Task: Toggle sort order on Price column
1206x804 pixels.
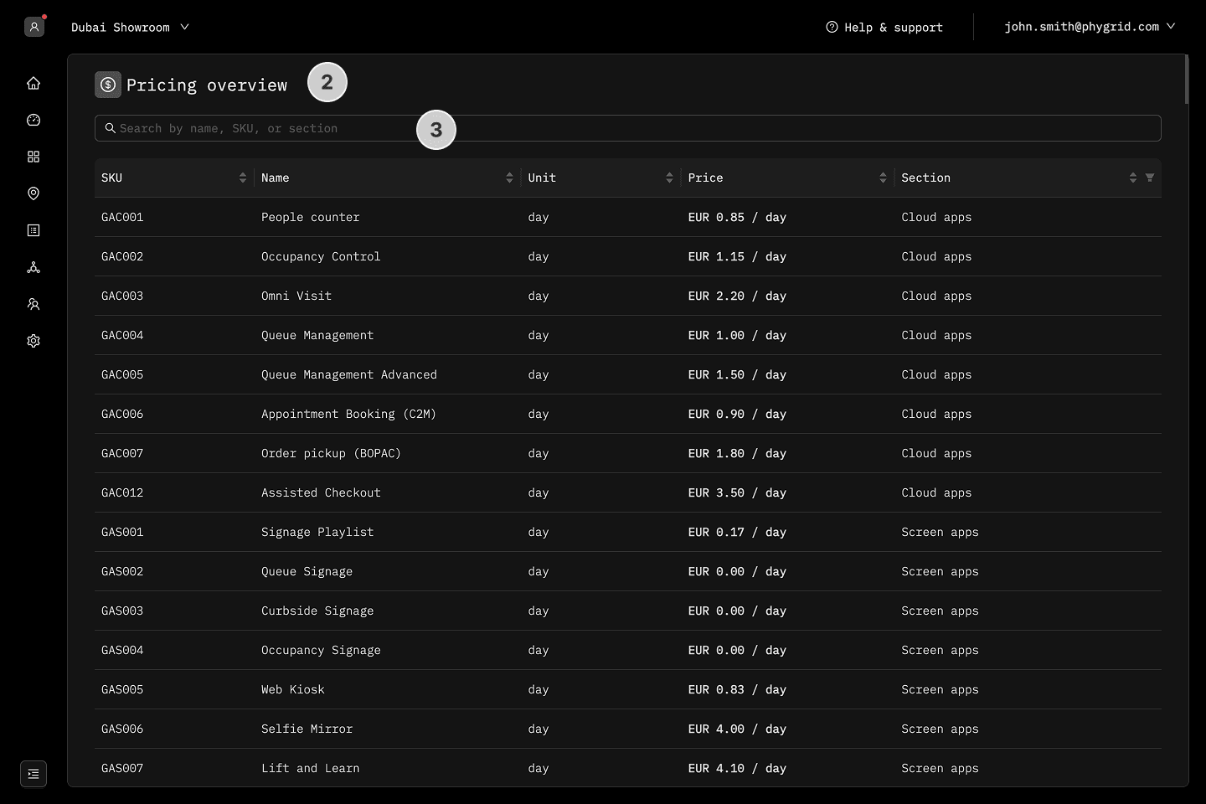Action: point(883,178)
